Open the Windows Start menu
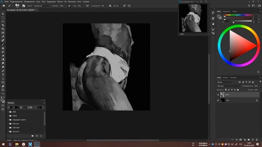Image resolution: width=262 pixels, height=147 pixels. pos(3,144)
